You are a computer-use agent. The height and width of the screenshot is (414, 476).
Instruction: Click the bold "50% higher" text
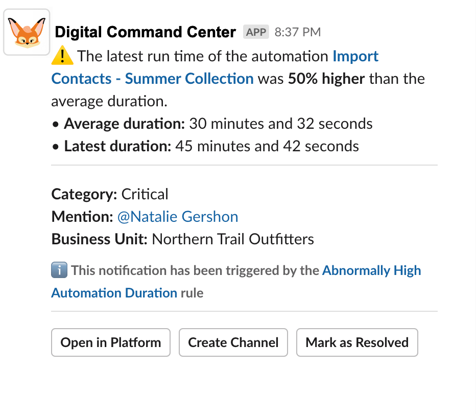click(326, 79)
